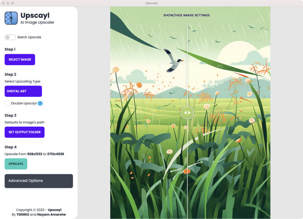Image resolution: width=303 pixels, height=219 pixels.
Task: Maximize the Upscayl window
Action: (x=12, y=3)
